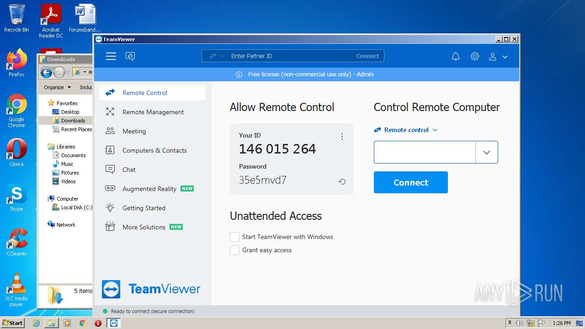Select the Firefox desktop shortcut
The image size is (585, 329).
pyautogui.click(x=16, y=63)
